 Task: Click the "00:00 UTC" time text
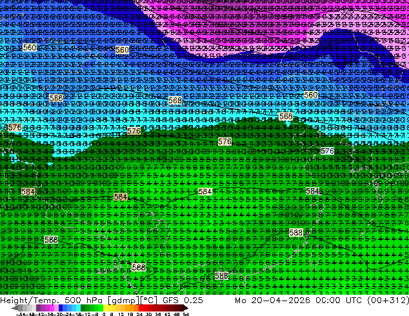(339, 301)
